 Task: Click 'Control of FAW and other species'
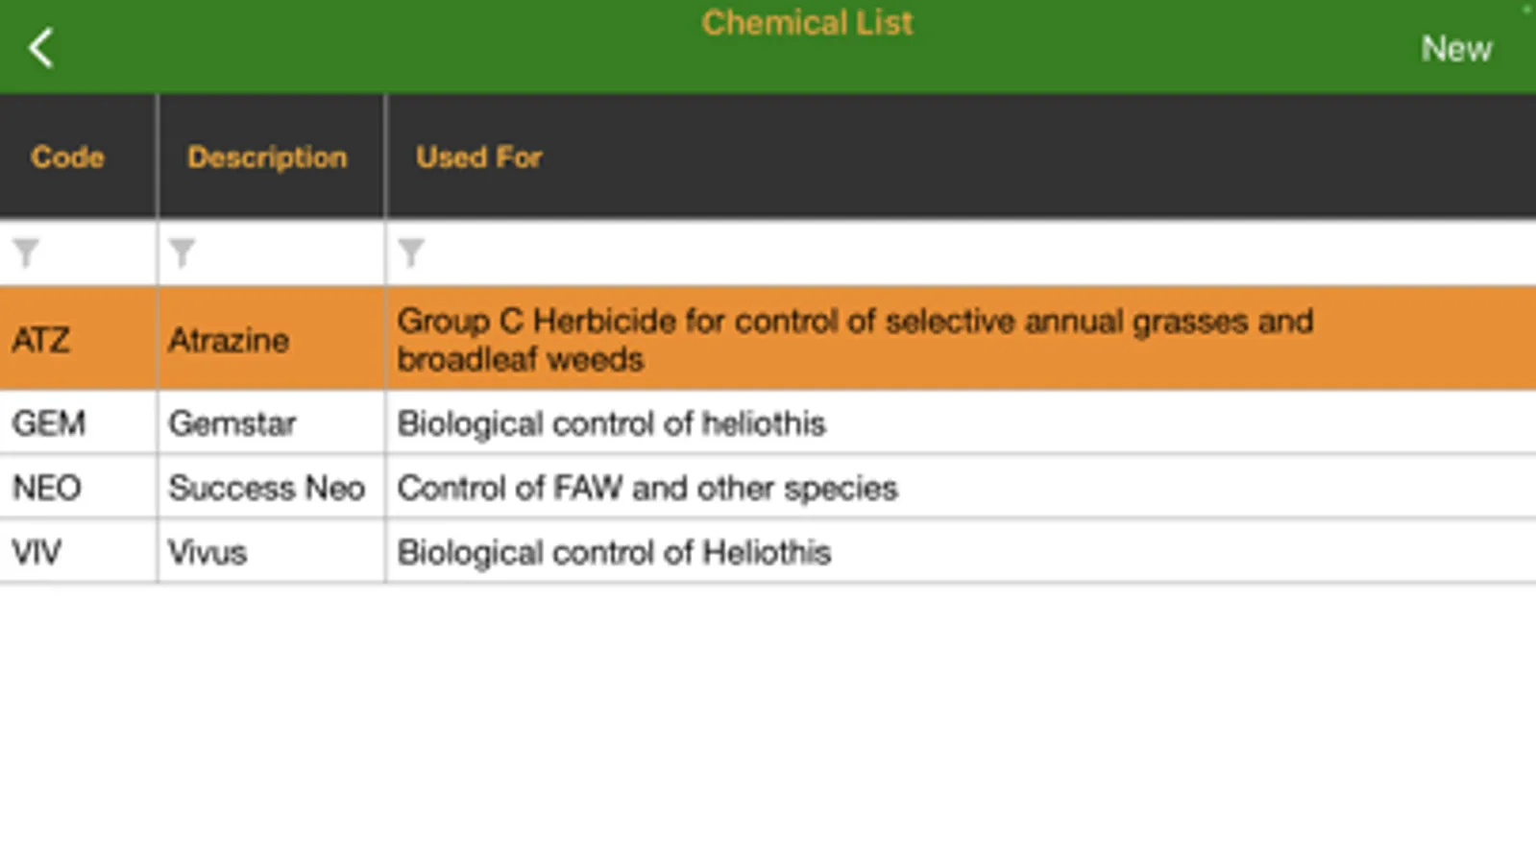click(x=646, y=488)
